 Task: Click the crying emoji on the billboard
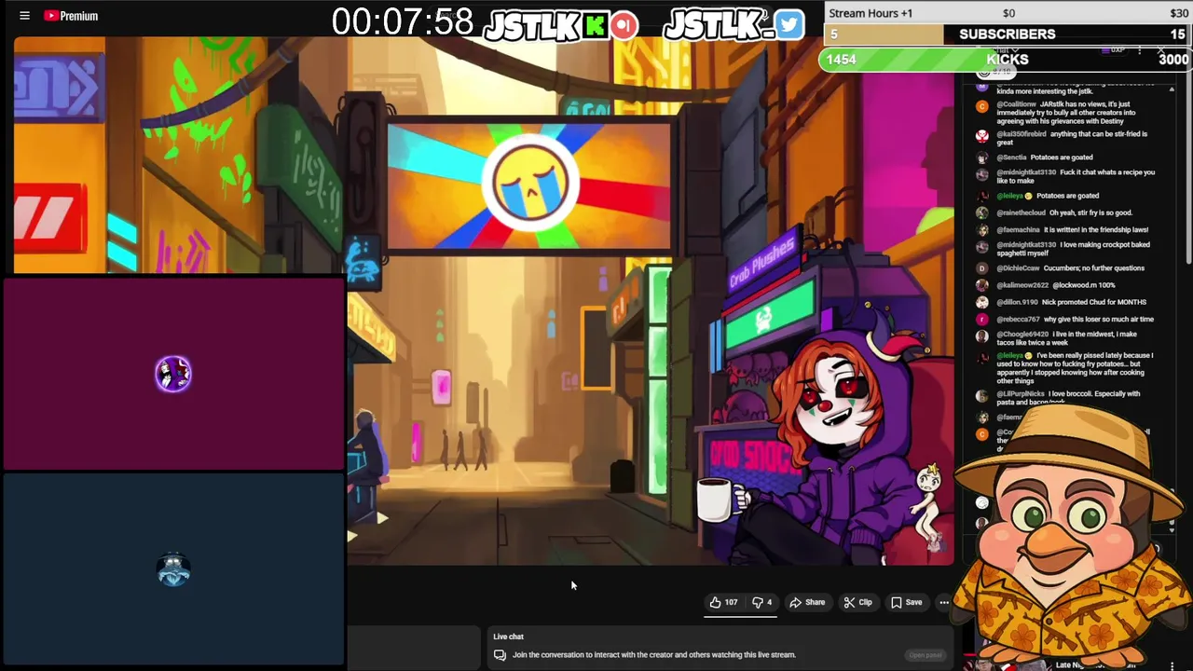[530, 182]
